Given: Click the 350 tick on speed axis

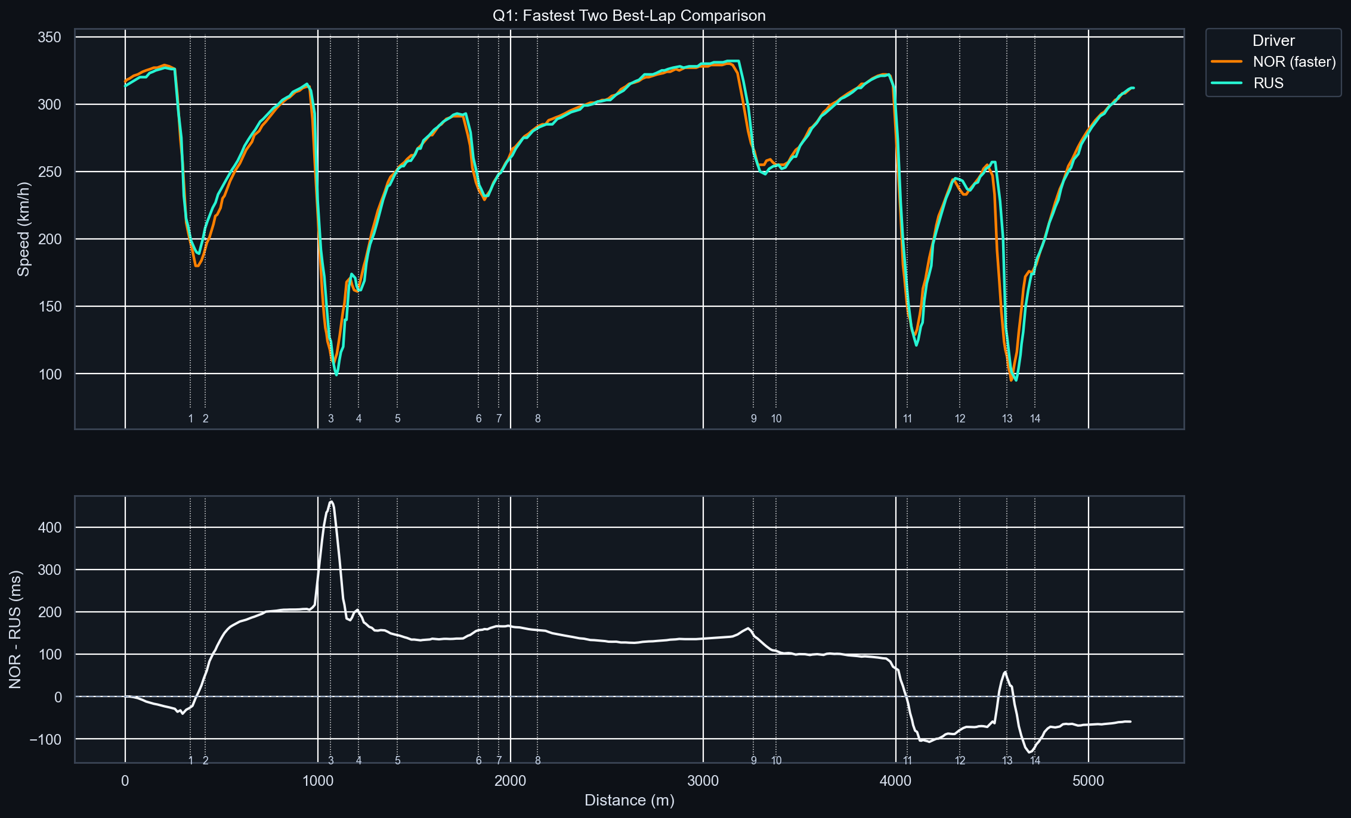Looking at the screenshot, I should (50, 38).
